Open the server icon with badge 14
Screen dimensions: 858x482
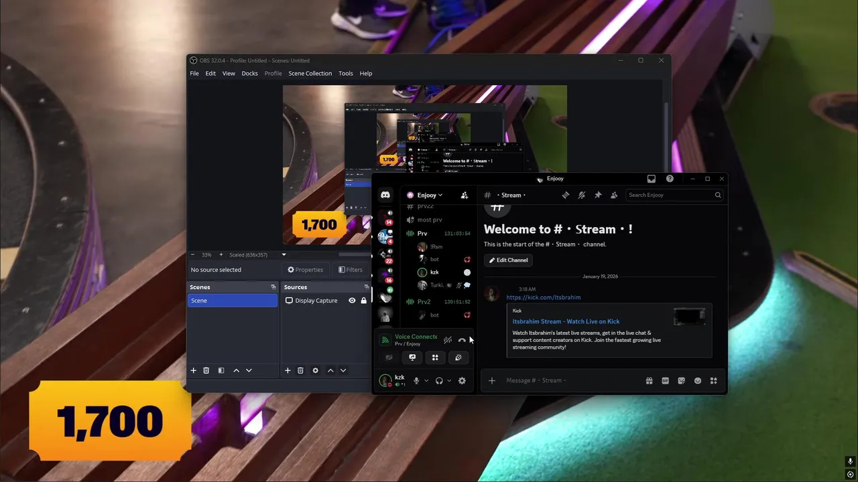(x=386, y=217)
